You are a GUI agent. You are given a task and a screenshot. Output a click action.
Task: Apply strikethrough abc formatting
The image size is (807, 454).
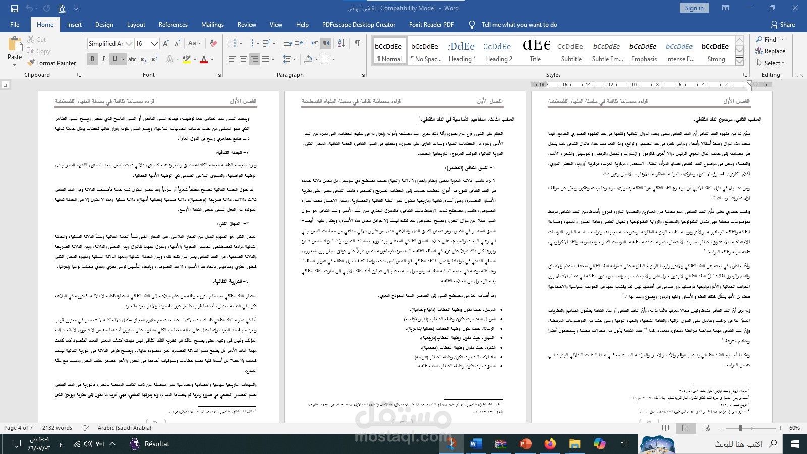(x=132, y=59)
